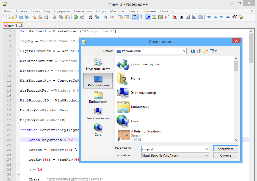
Task: Click editor vertical scrollbar up arrow
Action: tap(252, 31)
